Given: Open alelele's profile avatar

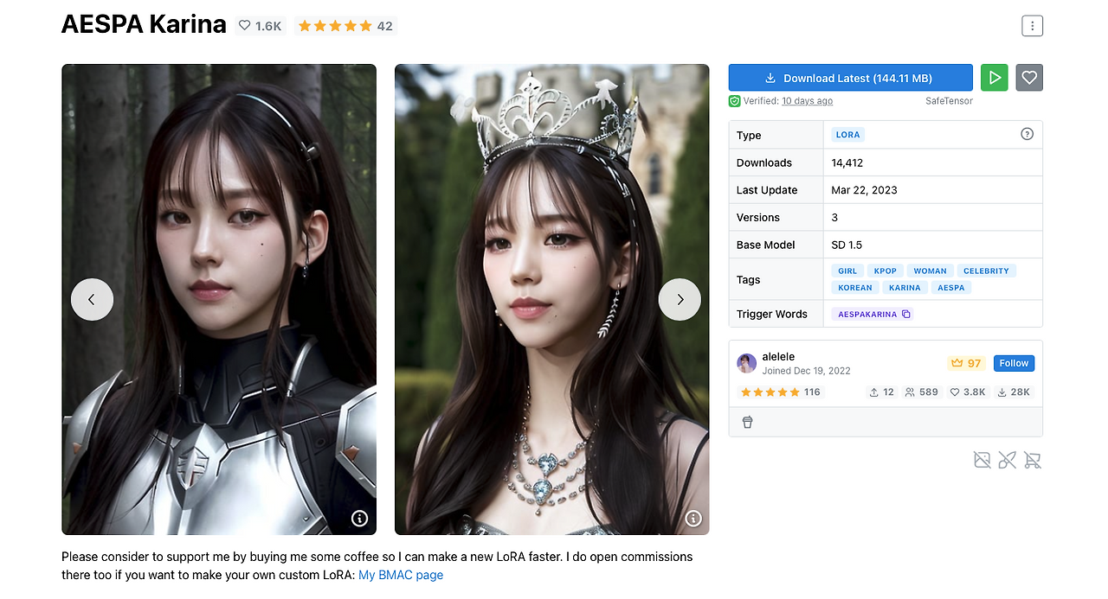Looking at the screenshot, I should point(746,363).
